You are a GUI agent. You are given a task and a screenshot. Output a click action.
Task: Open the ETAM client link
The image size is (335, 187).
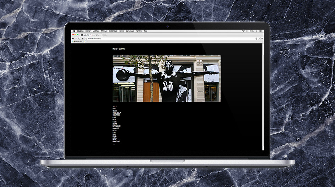point(114,122)
